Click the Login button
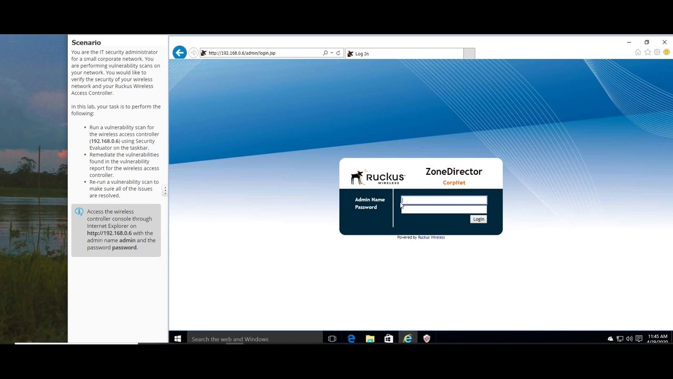Image resolution: width=673 pixels, height=379 pixels. (478, 219)
